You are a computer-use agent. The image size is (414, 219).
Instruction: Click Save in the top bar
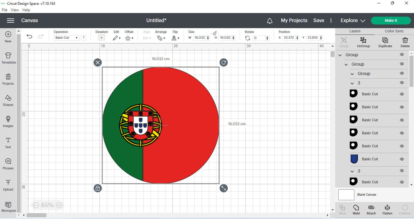tap(319, 20)
